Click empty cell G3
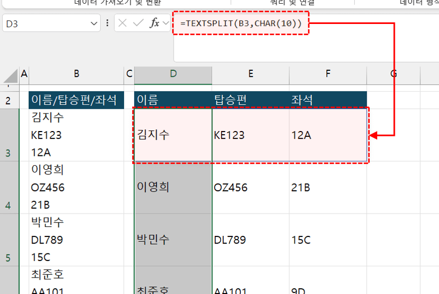Image resolution: width=439 pixels, height=294 pixels. click(x=393, y=135)
